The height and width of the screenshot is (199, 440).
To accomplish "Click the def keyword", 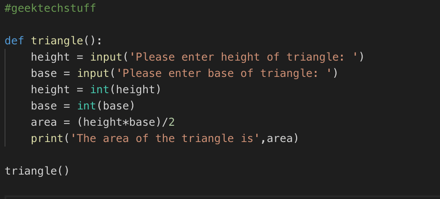I will point(14,41).
